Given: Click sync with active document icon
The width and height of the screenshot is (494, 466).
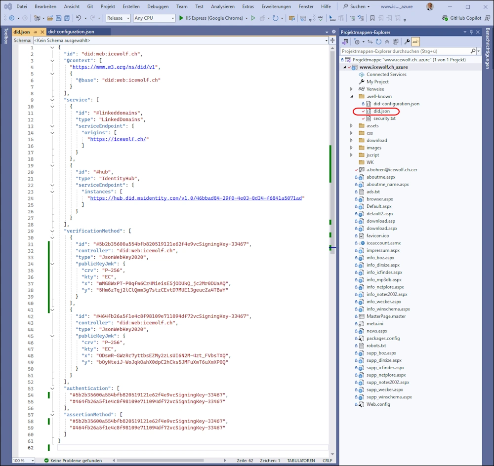Looking at the screenshot, I should pos(370,42).
